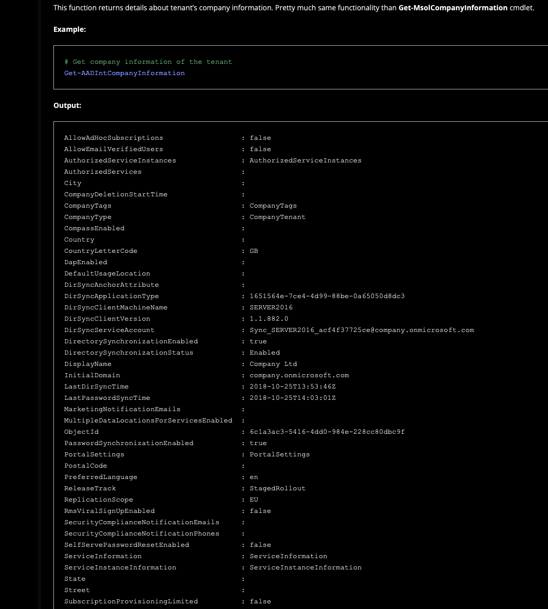The height and width of the screenshot is (609, 548).
Task: Click the InitialDomain value company.onmicrosoft.com
Action: pos(299,375)
